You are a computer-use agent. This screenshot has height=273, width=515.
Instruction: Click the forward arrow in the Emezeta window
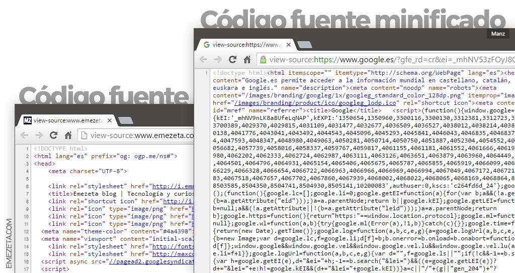pos(39,135)
